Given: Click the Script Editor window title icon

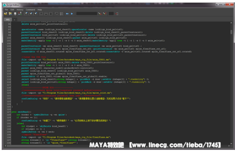Looking at the screenshot, I should click(x=5, y=5).
